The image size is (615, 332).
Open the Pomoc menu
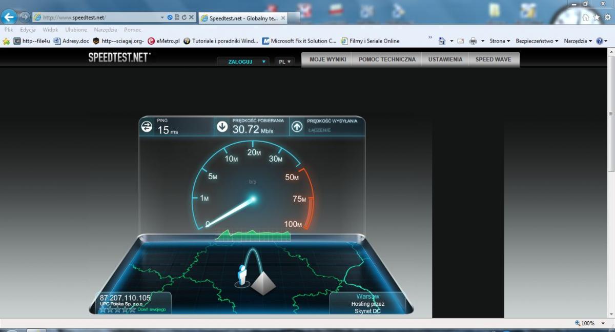pyautogui.click(x=132, y=30)
